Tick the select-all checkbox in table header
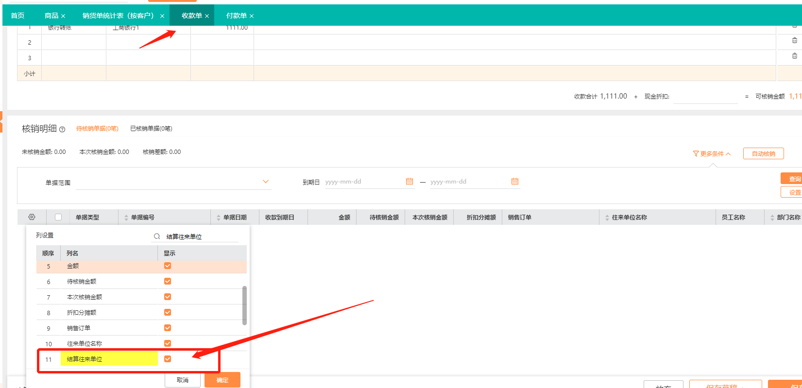The image size is (802, 388). pos(58,217)
